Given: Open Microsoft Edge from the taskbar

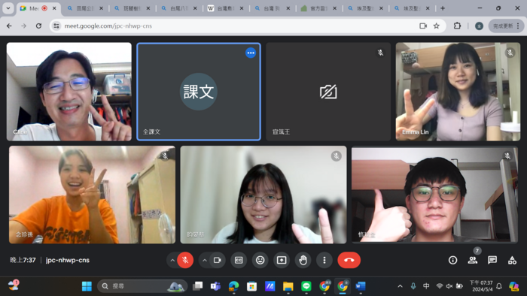Looking at the screenshot, I should pos(233,286).
